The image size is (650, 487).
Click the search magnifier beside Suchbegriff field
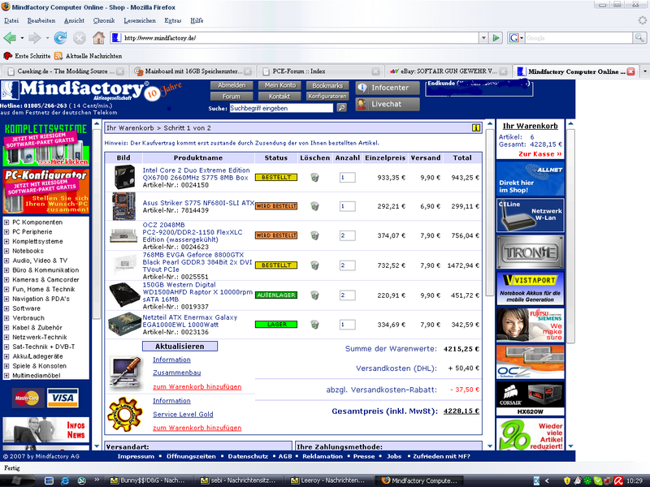point(341,108)
